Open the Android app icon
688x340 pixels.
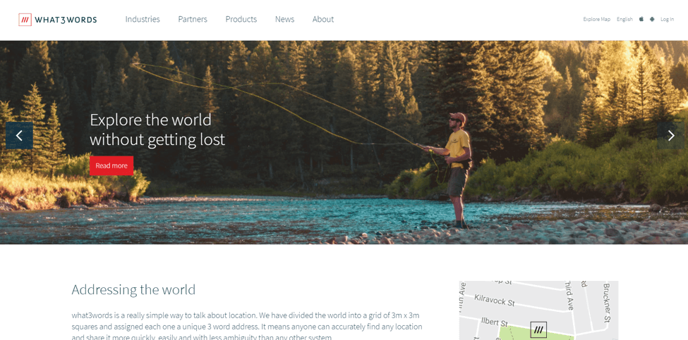[x=652, y=19]
